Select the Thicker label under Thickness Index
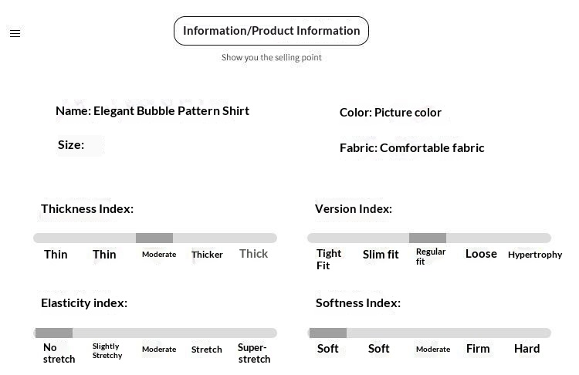The width and height of the screenshot is (579, 375). tap(207, 255)
